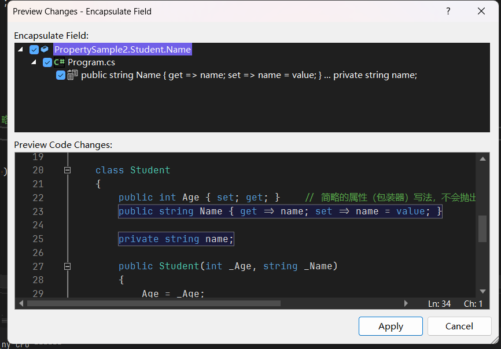Click the public int Age property line

tap(199, 198)
